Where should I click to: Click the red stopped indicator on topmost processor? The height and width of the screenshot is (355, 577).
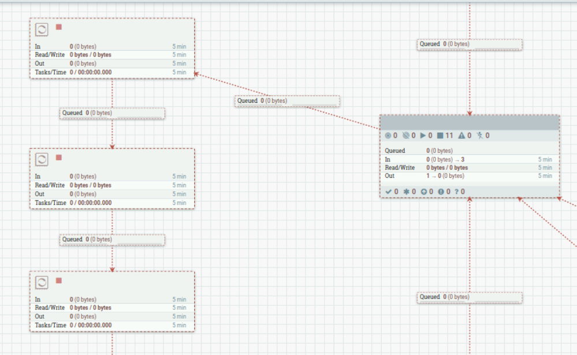pyautogui.click(x=59, y=27)
